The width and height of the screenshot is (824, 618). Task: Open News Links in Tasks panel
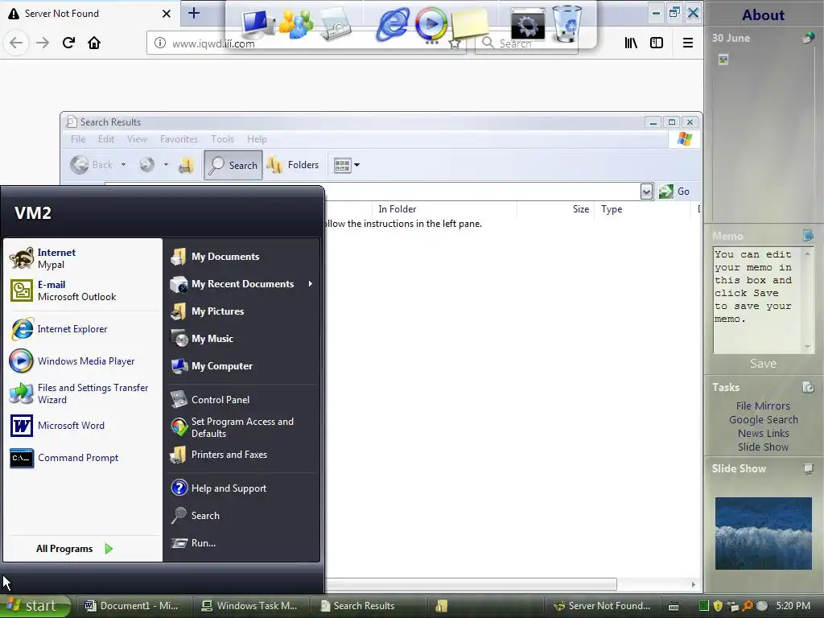coord(763,433)
